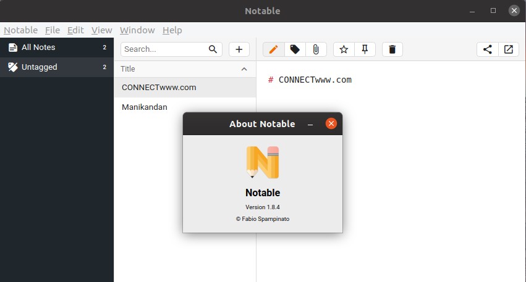This screenshot has width=526, height=282.
Task: Click the Notable pencil logo in About dialog
Action: coord(263,162)
